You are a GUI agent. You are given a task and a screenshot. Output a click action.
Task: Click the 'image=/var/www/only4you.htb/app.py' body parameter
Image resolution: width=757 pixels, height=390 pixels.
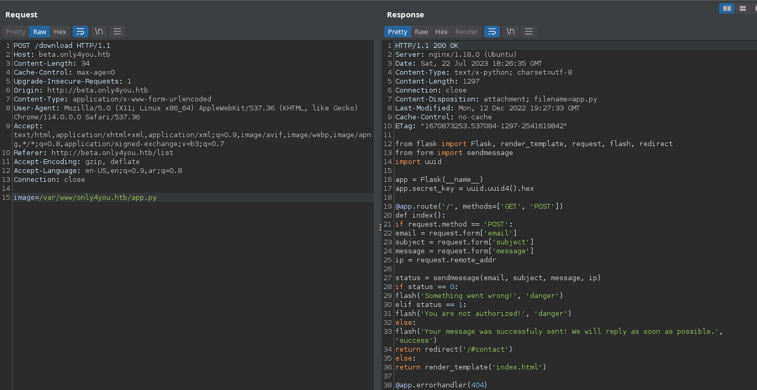85,198
